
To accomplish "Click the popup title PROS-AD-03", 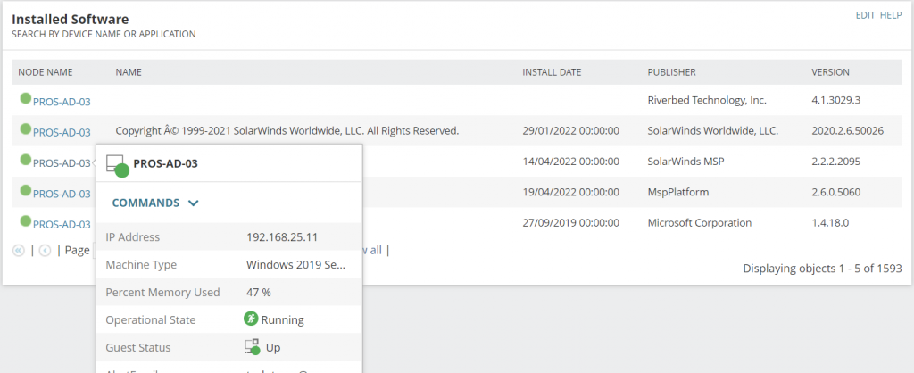I will [165, 164].
